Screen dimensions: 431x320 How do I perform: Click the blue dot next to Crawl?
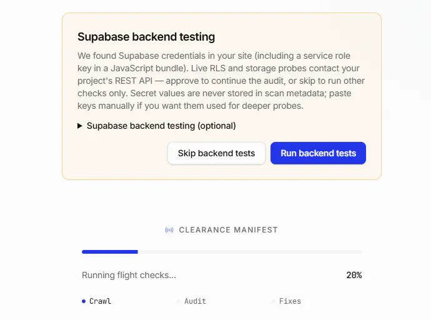click(84, 301)
